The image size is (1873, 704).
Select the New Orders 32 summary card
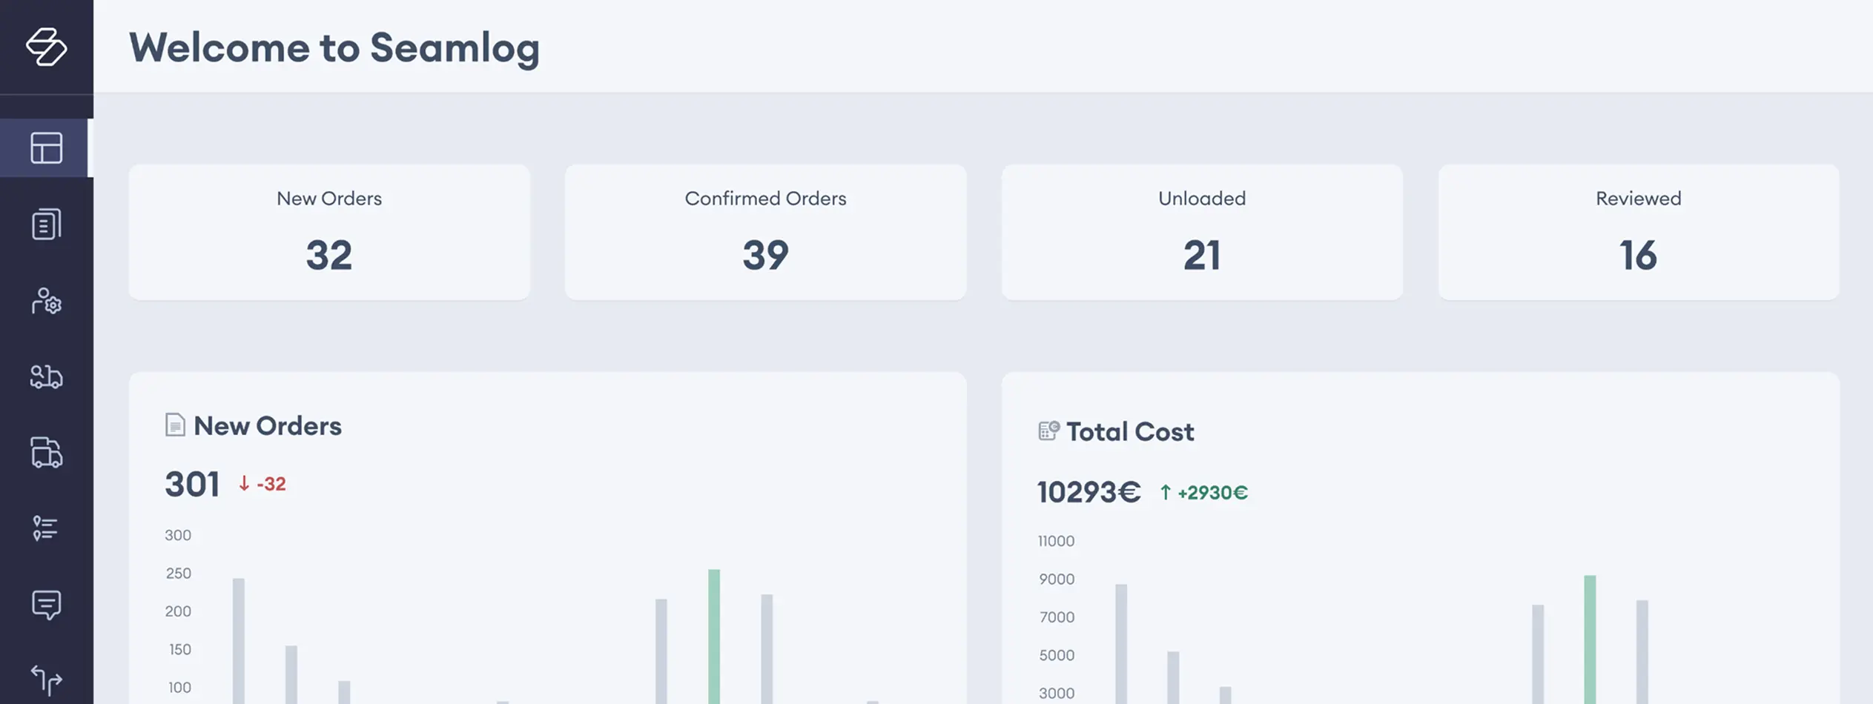(329, 232)
